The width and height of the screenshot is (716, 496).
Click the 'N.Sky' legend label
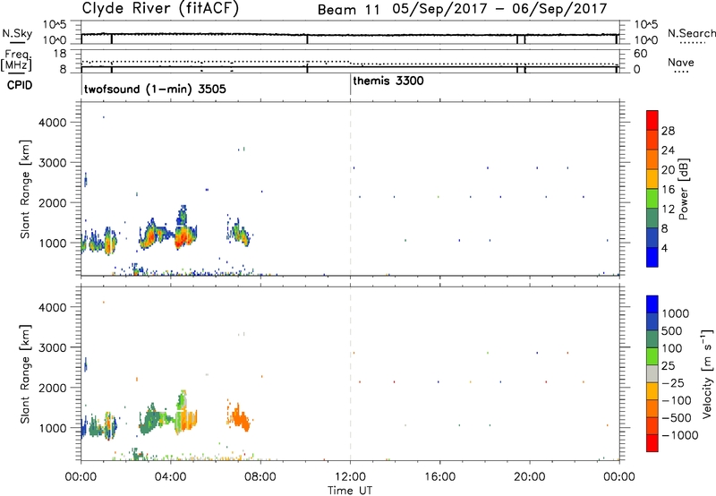17,33
